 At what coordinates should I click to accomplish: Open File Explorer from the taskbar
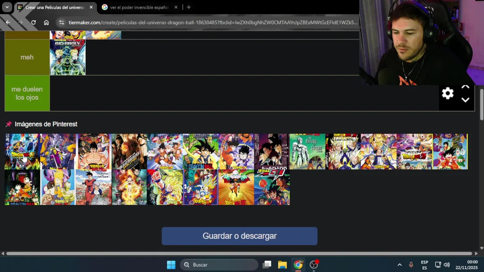point(282,265)
